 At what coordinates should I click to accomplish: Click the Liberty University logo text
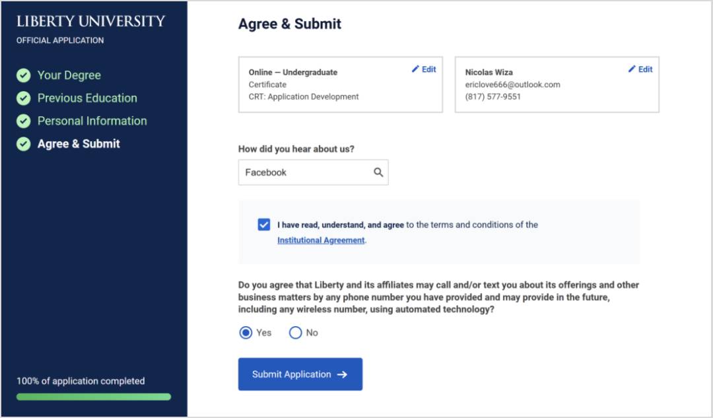90,21
